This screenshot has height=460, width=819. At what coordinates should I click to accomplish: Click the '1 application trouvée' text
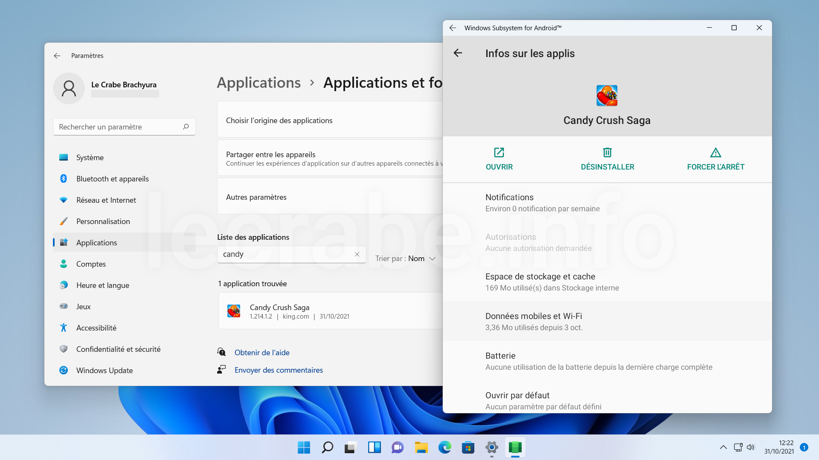[x=253, y=284]
